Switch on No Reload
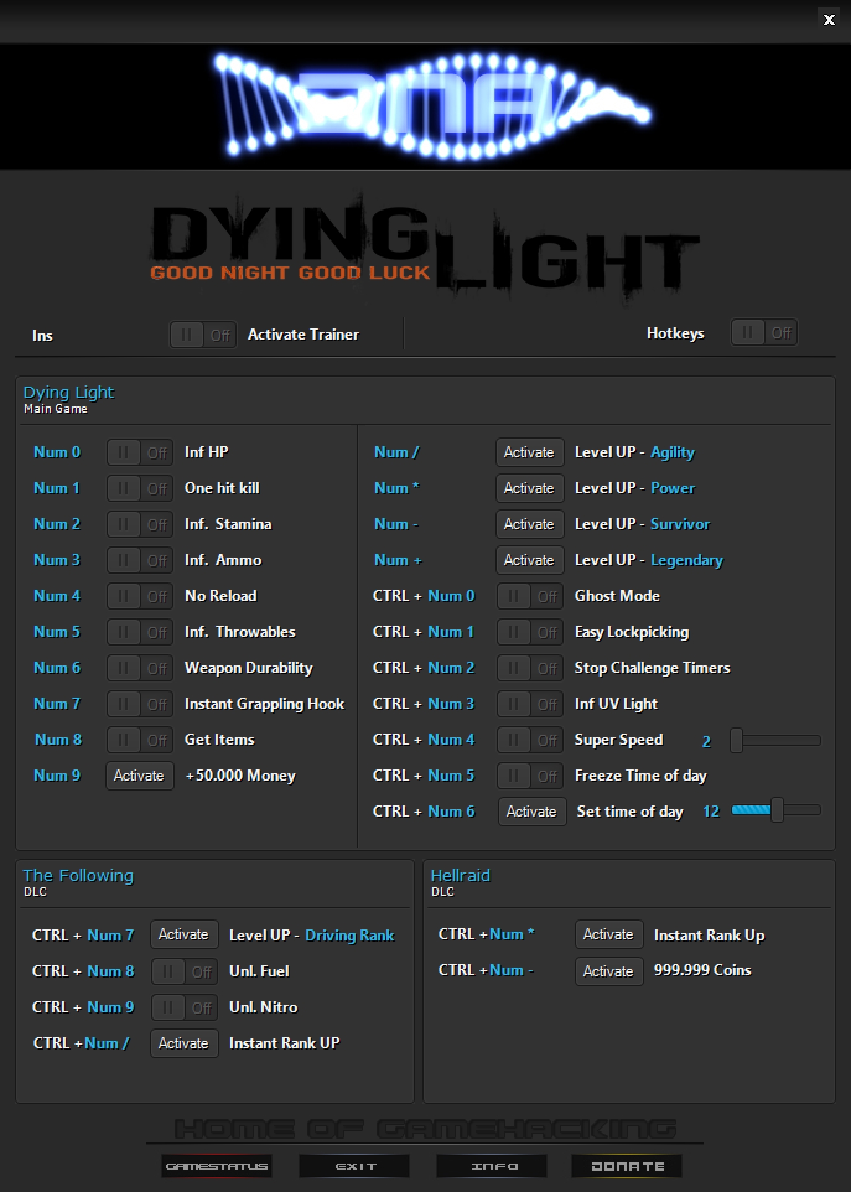Screen dimensions: 851x1192 [x=140, y=597]
